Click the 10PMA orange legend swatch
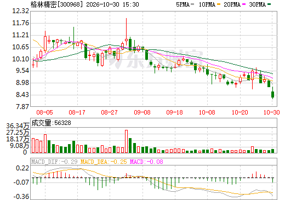285x200 pixels. click(219, 4)
